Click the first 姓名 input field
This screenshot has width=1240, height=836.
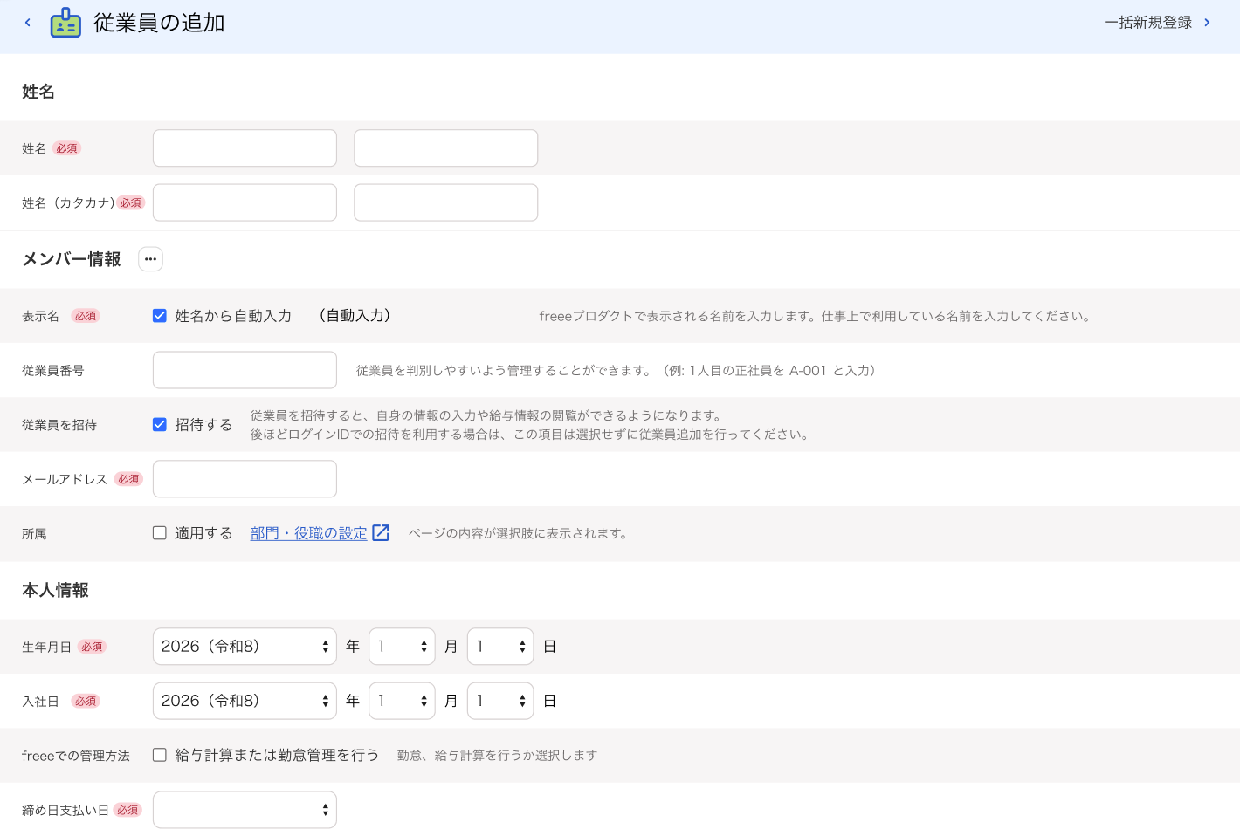click(245, 148)
